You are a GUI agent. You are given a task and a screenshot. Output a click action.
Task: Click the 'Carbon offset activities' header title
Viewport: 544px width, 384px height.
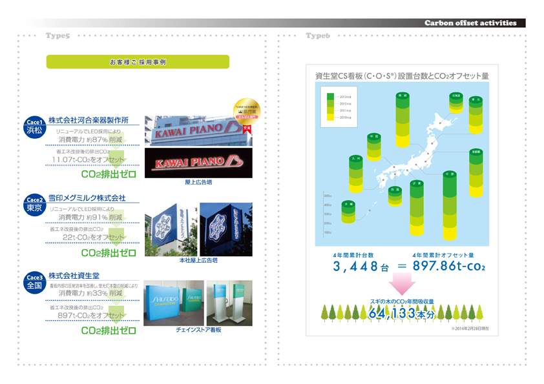[470, 23]
